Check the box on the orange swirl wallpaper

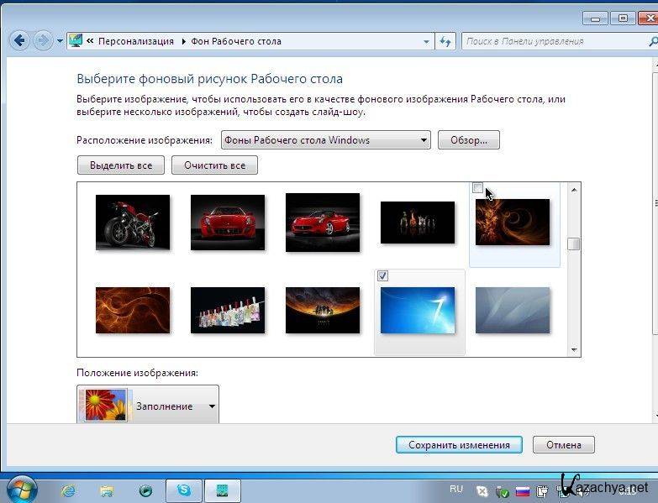coord(477,189)
